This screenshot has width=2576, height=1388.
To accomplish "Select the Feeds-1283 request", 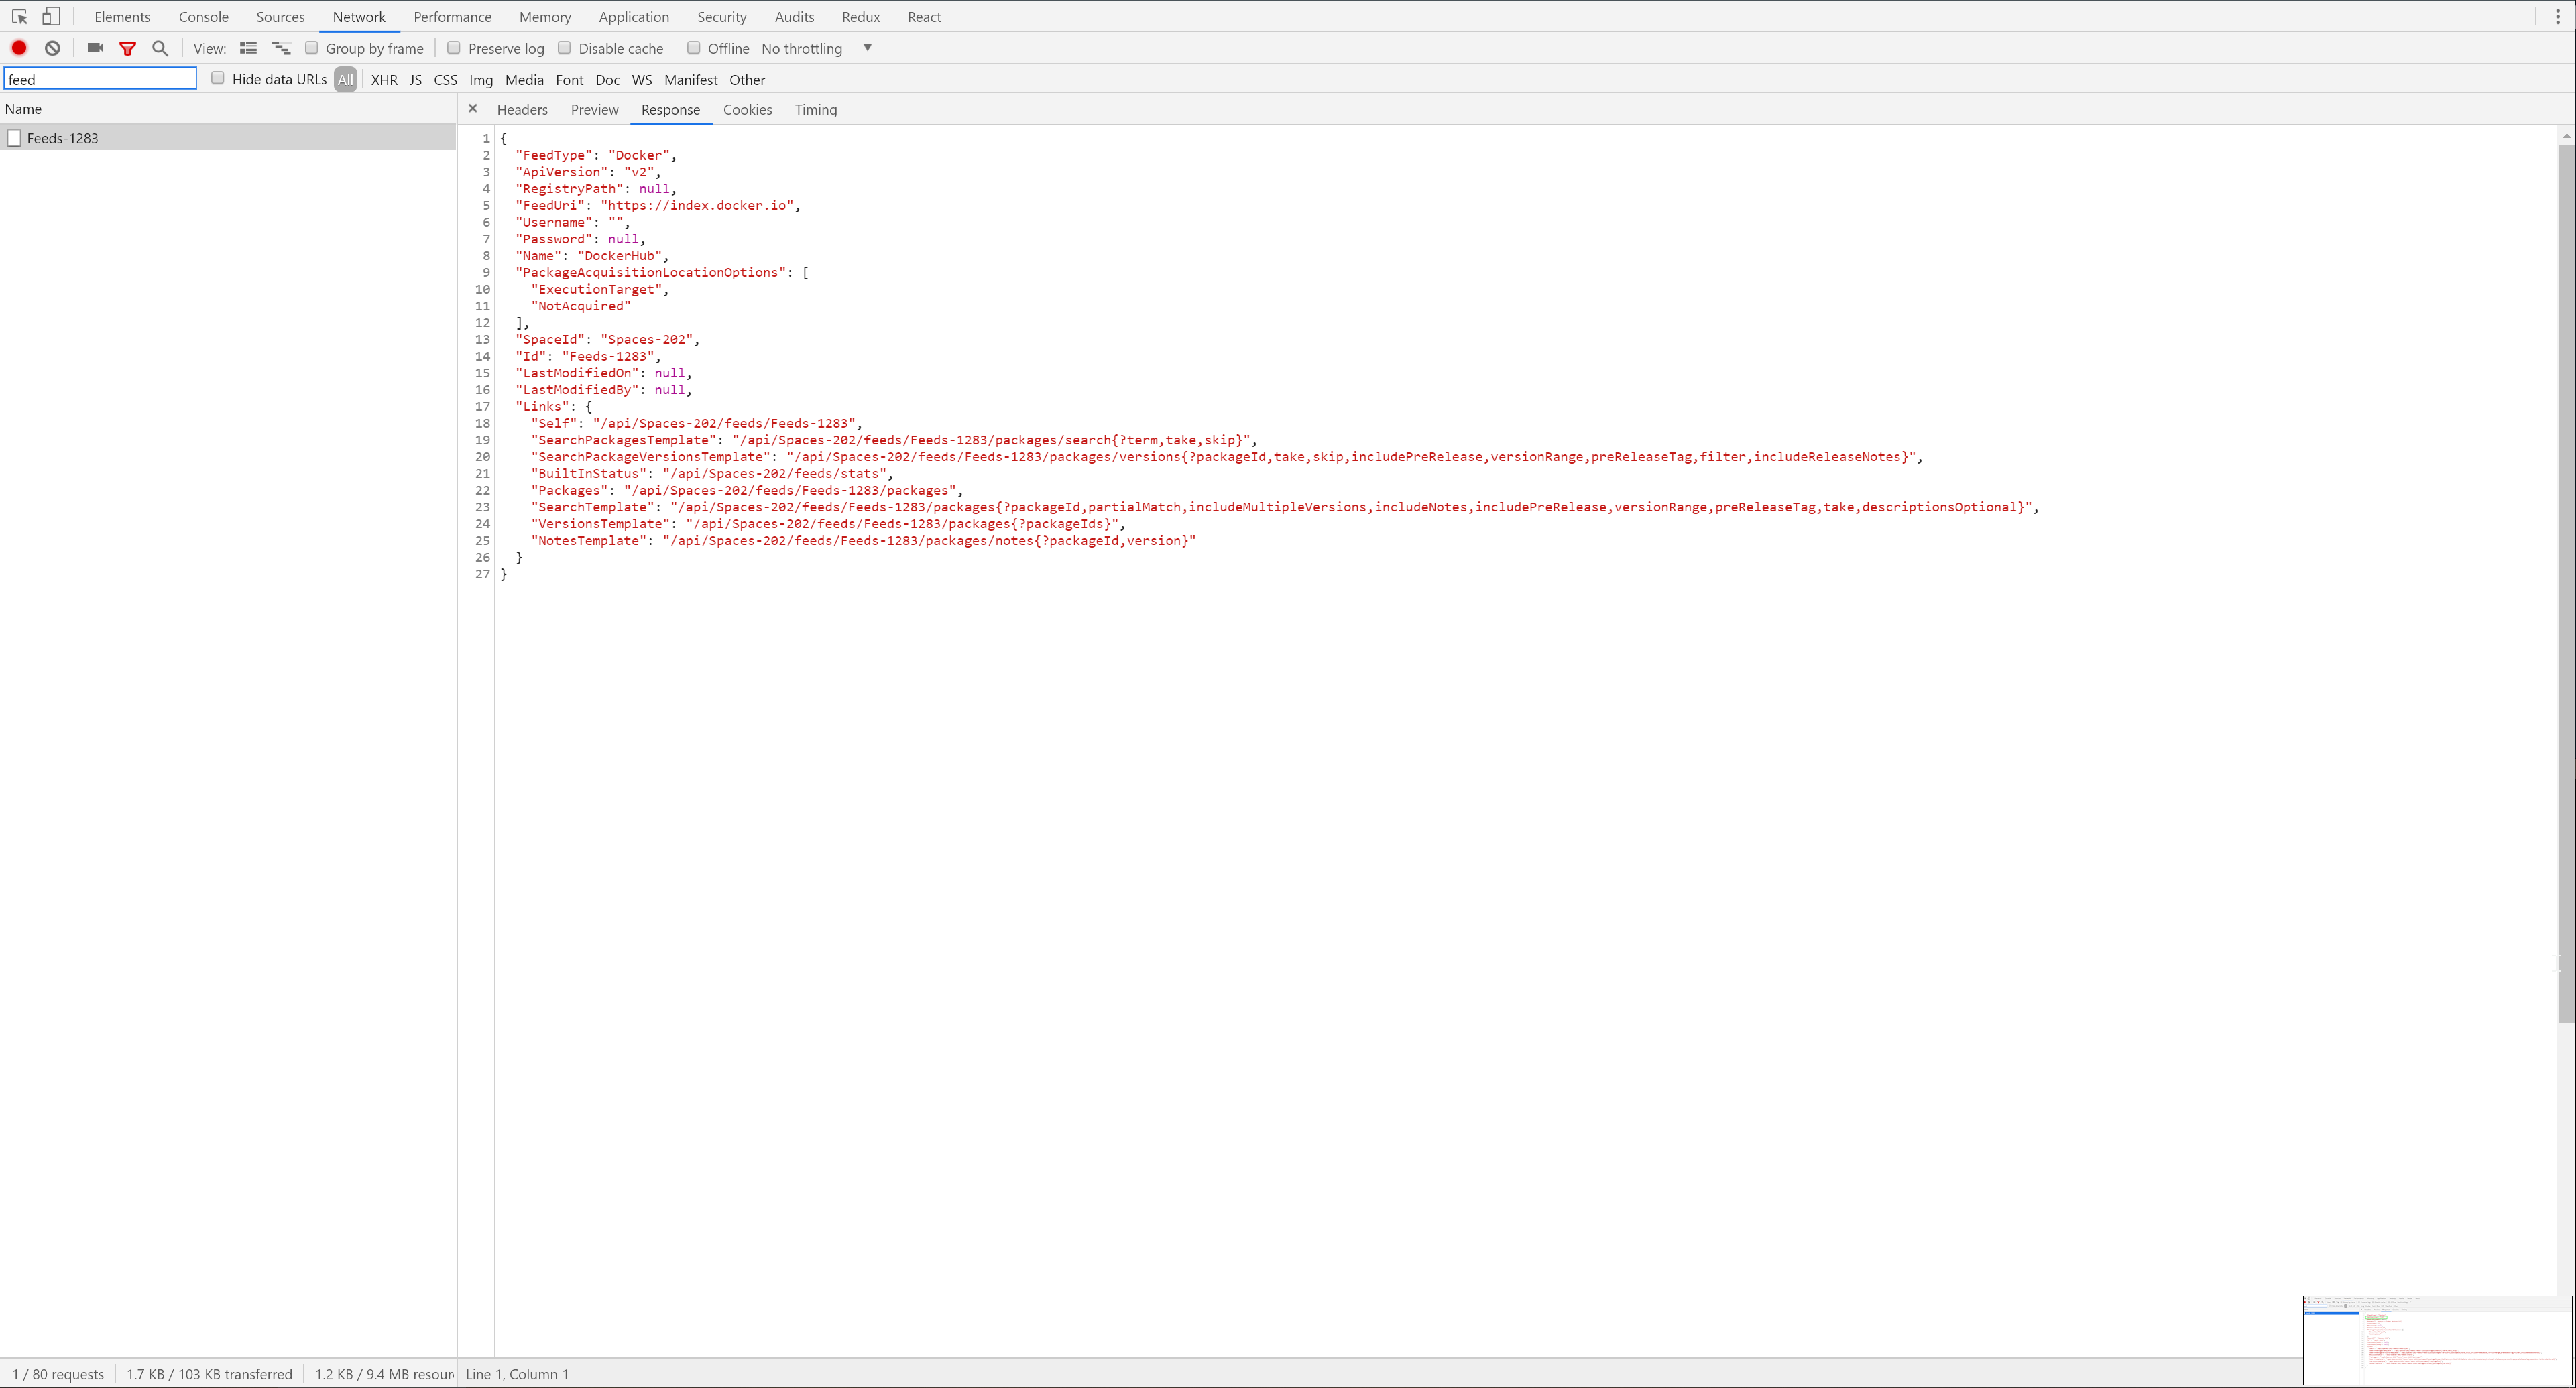I will point(62,137).
